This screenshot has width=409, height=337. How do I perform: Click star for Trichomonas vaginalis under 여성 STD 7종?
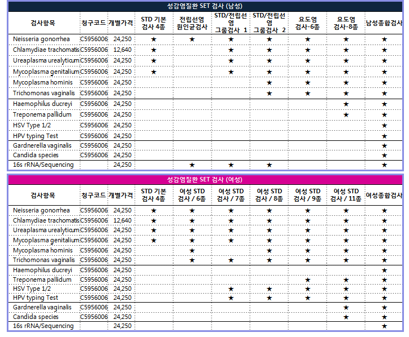tap(231, 260)
